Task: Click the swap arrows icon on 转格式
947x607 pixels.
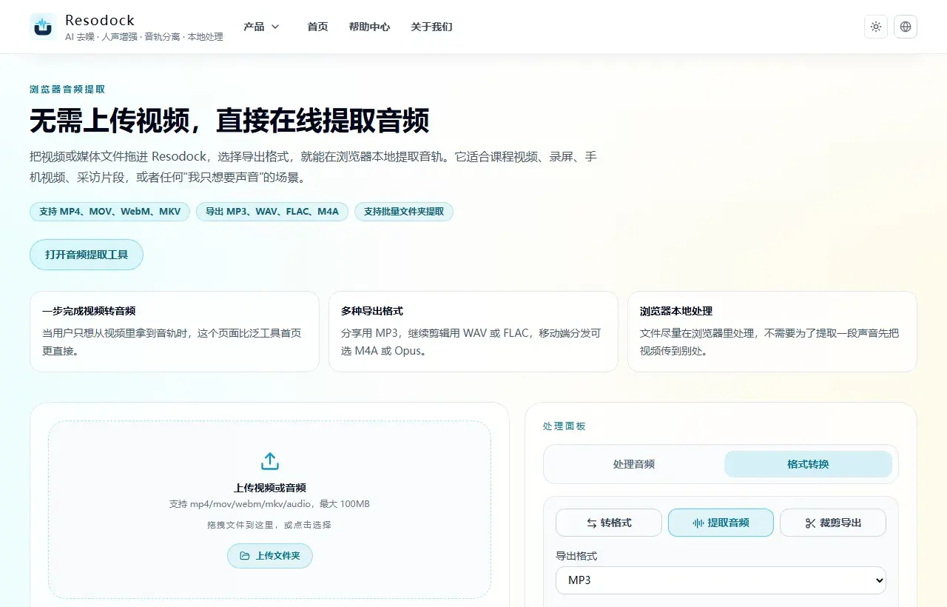Action: pos(592,523)
